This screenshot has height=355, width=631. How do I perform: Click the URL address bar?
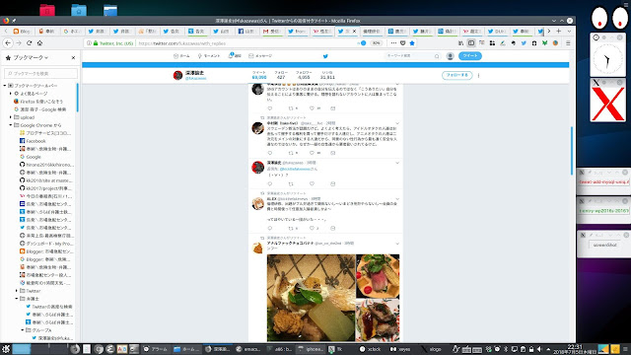[245, 43]
